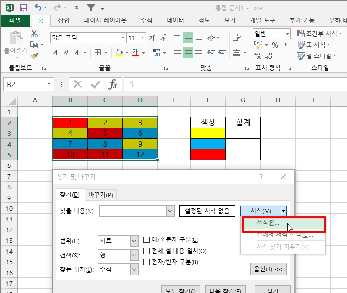
Task: Click the decrease decimal icon
Action: [x=269, y=55]
